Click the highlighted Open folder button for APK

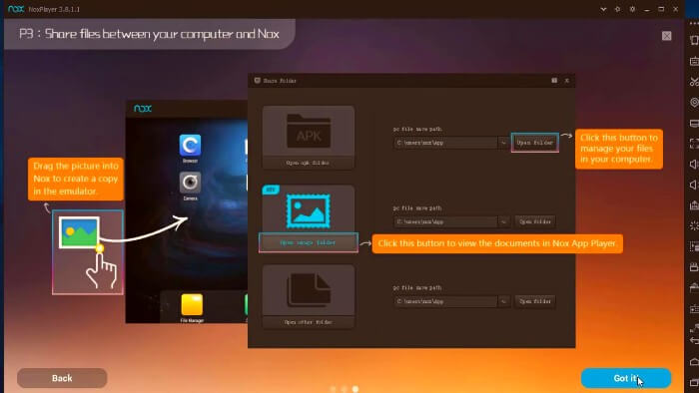535,143
